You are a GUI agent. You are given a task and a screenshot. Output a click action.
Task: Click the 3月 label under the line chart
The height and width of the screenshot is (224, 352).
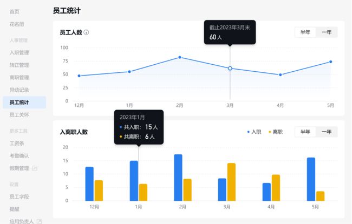(230, 105)
